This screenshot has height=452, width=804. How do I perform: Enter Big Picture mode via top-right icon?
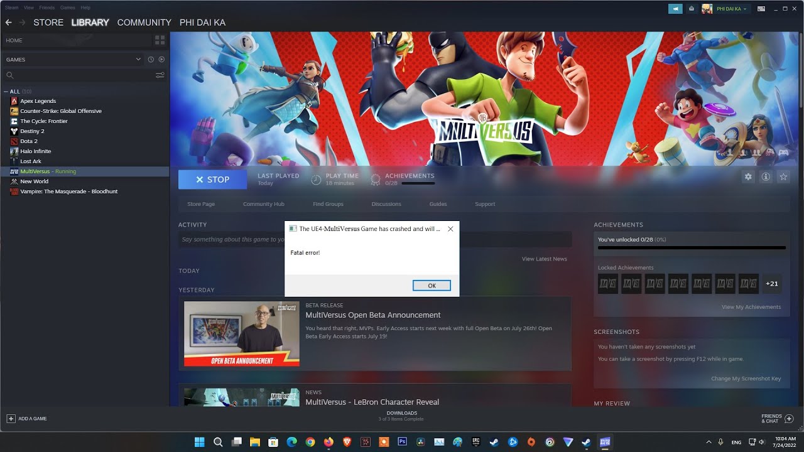[x=761, y=9]
